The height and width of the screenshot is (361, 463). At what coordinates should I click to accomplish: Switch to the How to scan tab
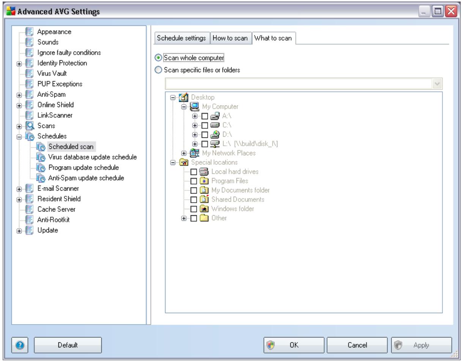[231, 38]
